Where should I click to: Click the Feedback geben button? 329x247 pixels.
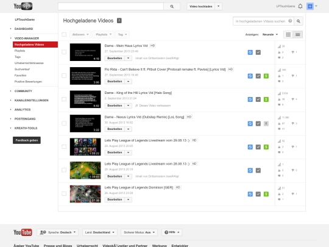pyautogui.click(x=27, y=140)
